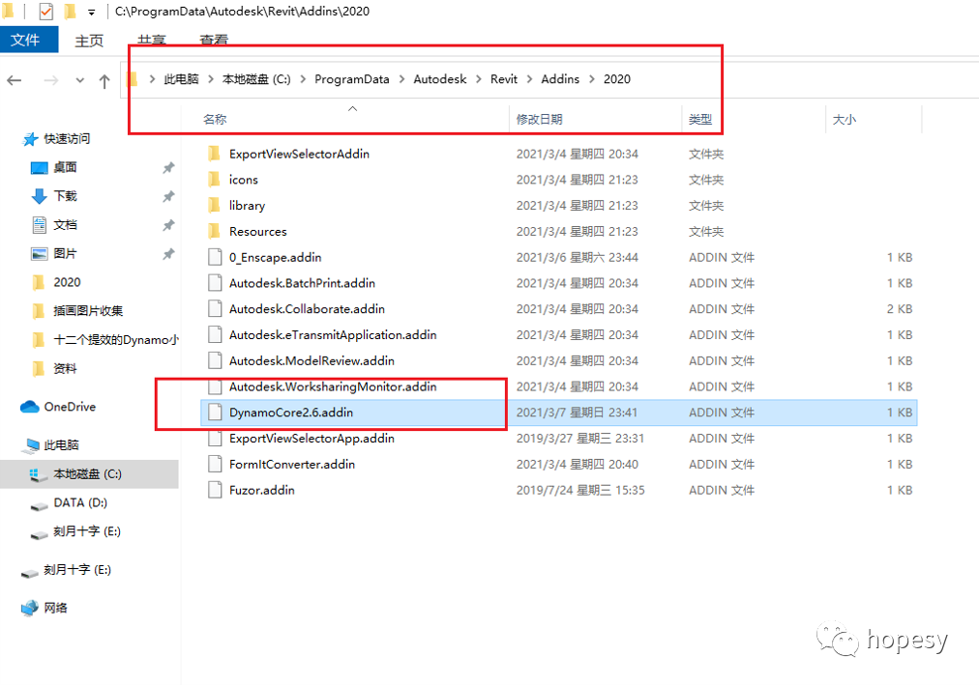
Task: Expand the chevron after Autodesk in breadcrumb
Action: point(478,79)
